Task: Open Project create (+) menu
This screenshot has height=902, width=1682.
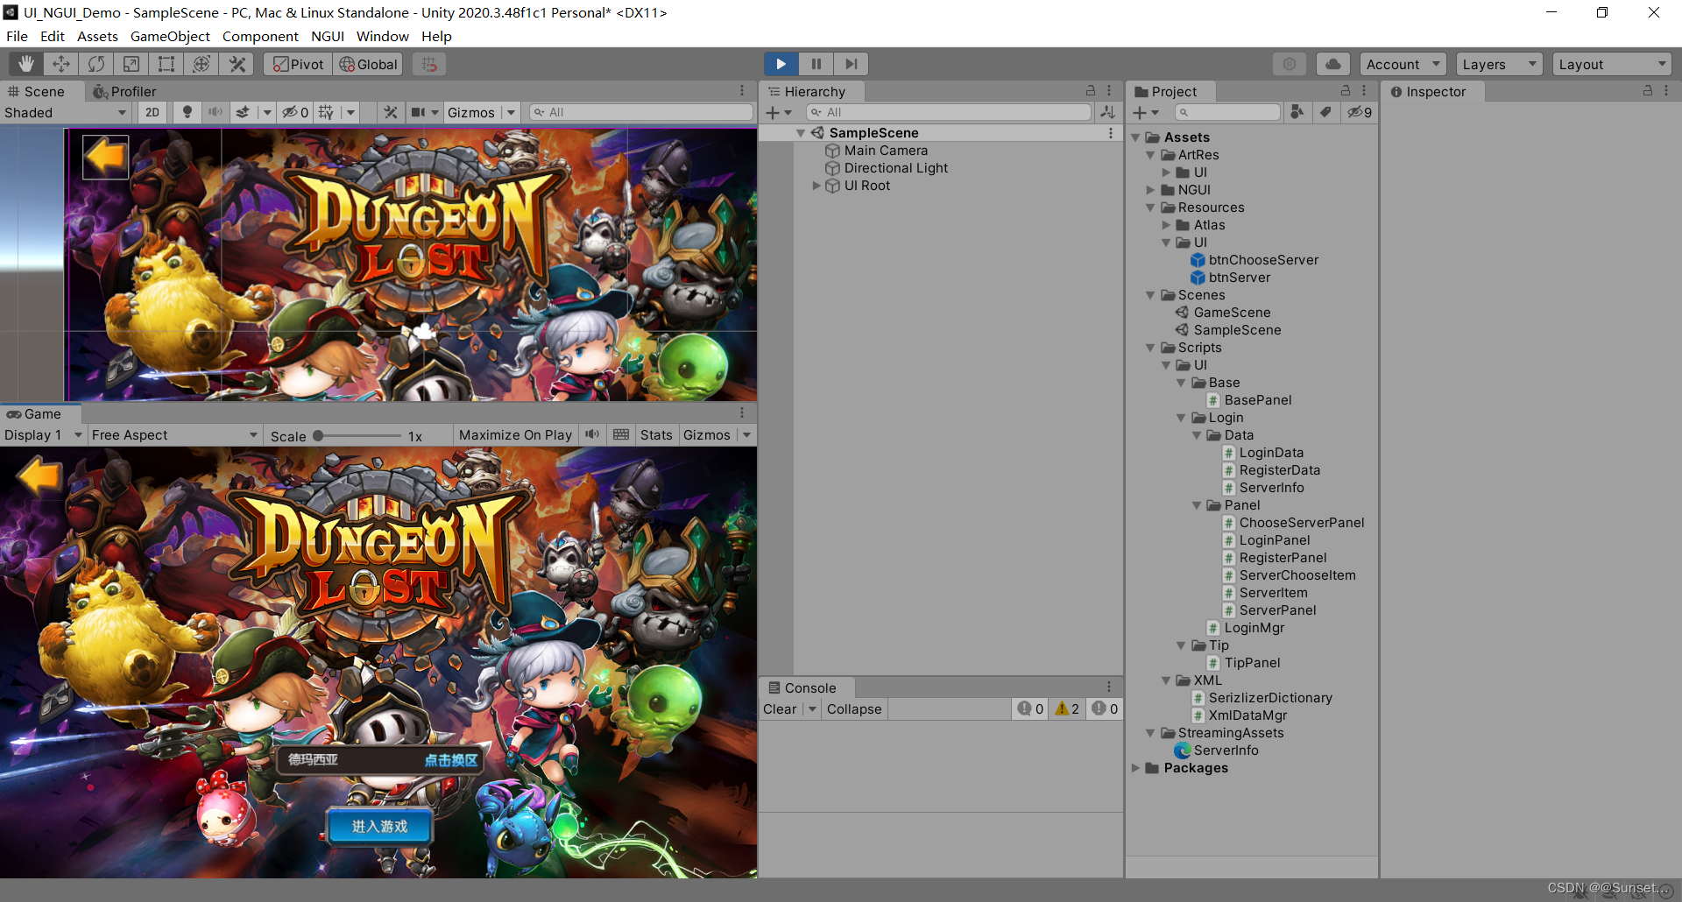Action: coord(1145,112)
